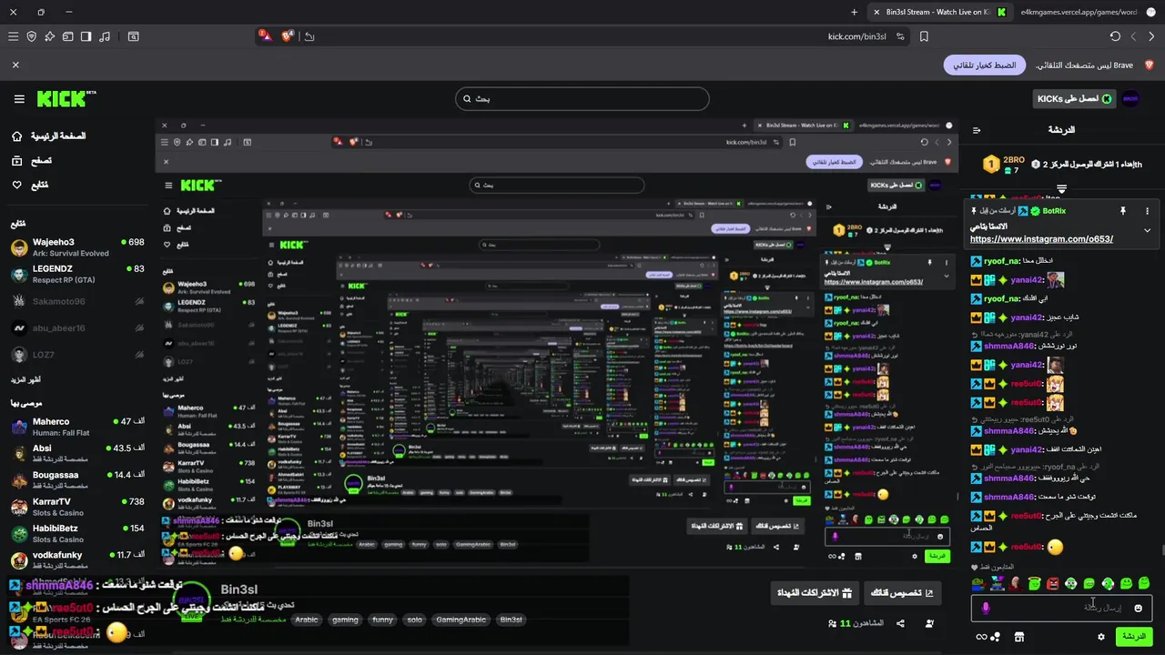1165x655 pixels.
Task: Open LOZ7 channel in sidebar
Action: (x=77, y=355)
